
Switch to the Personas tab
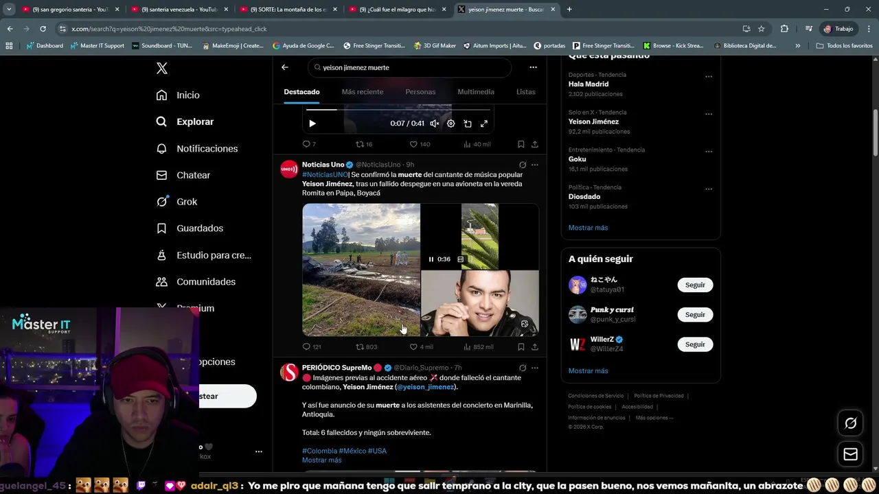click(x=420, y=92)
